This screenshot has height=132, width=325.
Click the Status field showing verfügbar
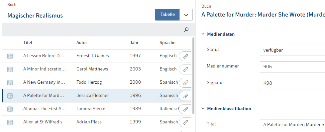click(292, 50)
